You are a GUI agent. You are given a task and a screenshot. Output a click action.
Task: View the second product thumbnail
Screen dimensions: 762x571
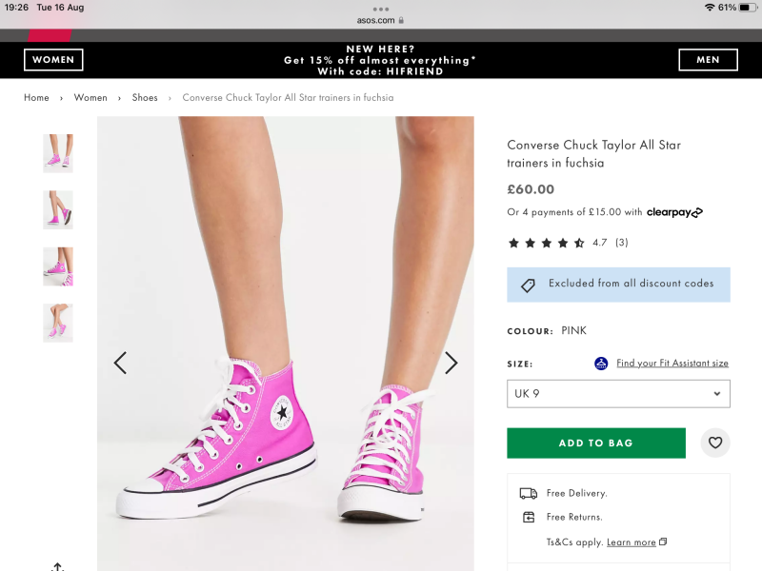pos(57,210)
